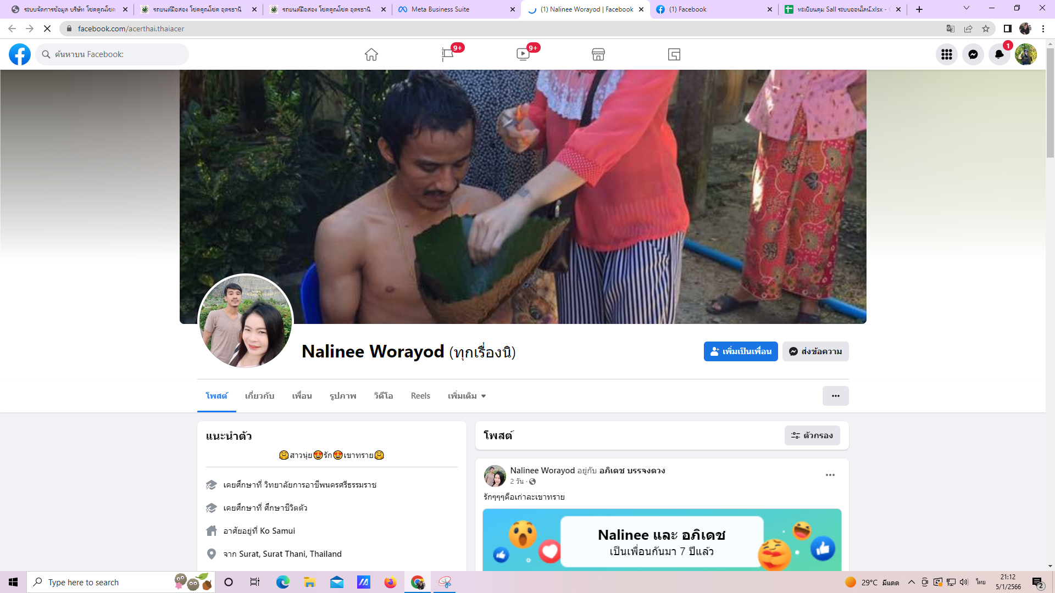Open the Facebook menu grid icon
1055x593 pixels.
click(946, 54)
